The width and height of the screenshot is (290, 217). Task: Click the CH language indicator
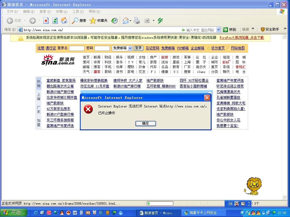pyautogui.click(x=231, y=204)
